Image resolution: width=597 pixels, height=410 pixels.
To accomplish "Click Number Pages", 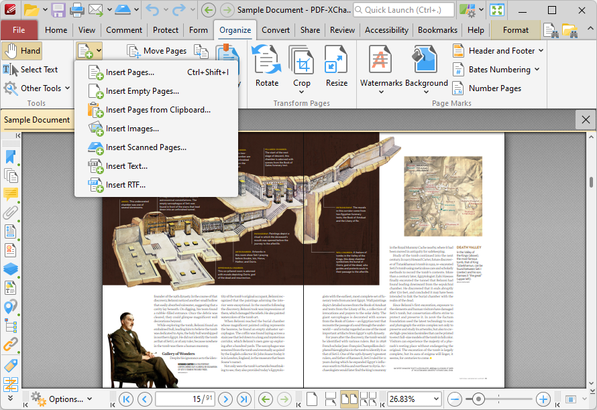I will (x=487, y=88).
